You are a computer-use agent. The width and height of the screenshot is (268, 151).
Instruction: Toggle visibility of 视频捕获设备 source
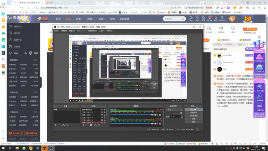point(102,110)
